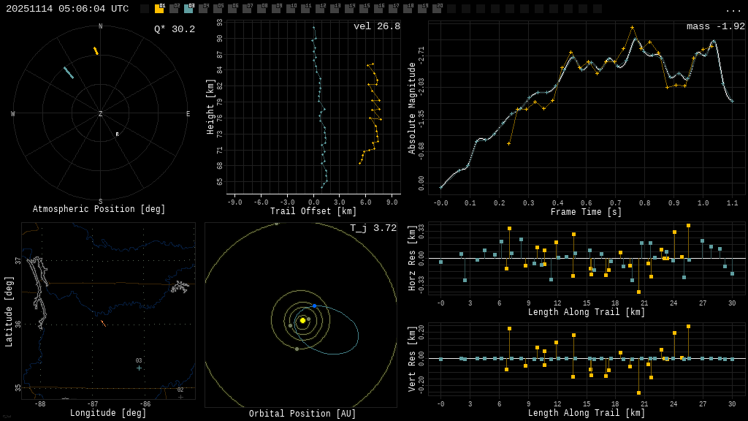Click the station 03 cross marker on map
Screen dimensions: 748x421
click(139, 368)
